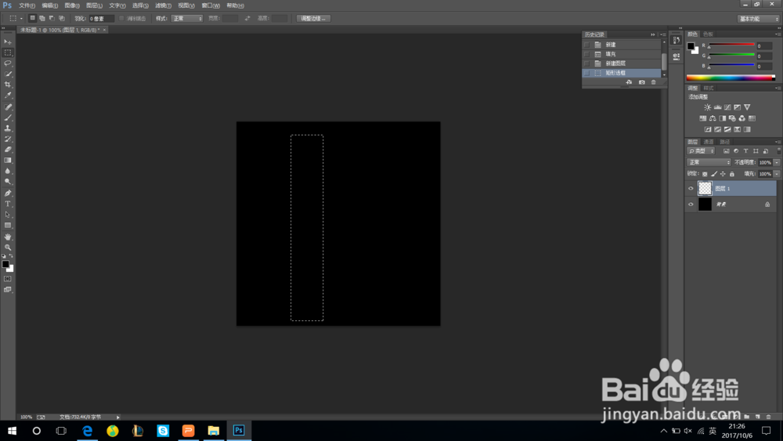Screen dimensions: 783x441
Task: Click the 调整边缘 refine edge button
Action: [314, 19]
